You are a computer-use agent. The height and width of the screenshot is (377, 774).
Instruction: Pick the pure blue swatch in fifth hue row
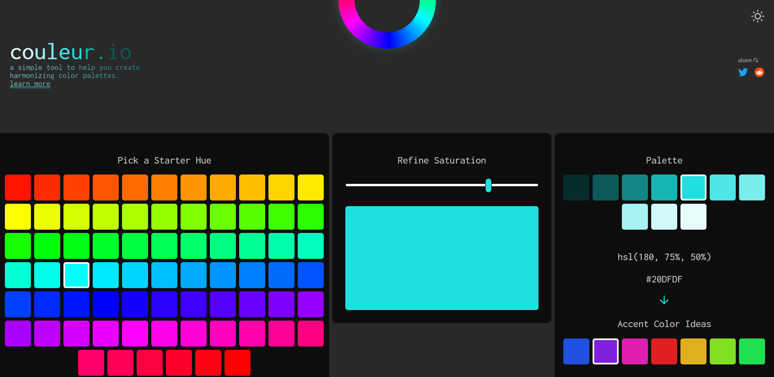pos(106,304)
